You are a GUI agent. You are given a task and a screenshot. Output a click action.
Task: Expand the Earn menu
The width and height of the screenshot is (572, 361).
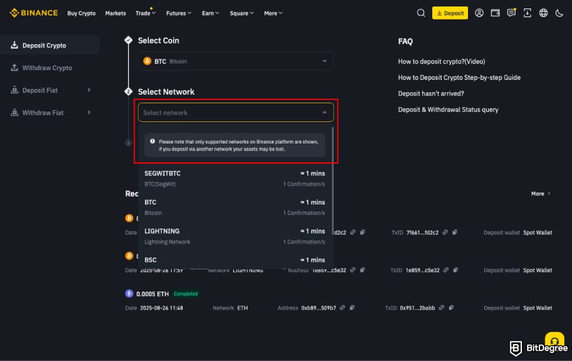tap(211, 13)
